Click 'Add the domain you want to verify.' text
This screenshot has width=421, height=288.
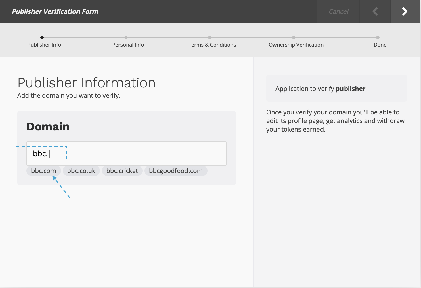[x=69, y=95]
